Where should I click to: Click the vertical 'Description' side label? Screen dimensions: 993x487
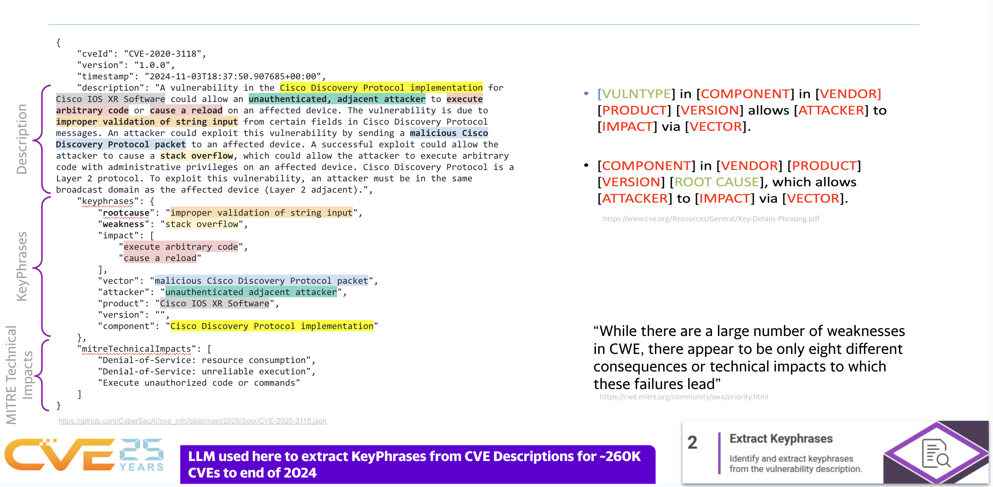(x=22, y=139)
